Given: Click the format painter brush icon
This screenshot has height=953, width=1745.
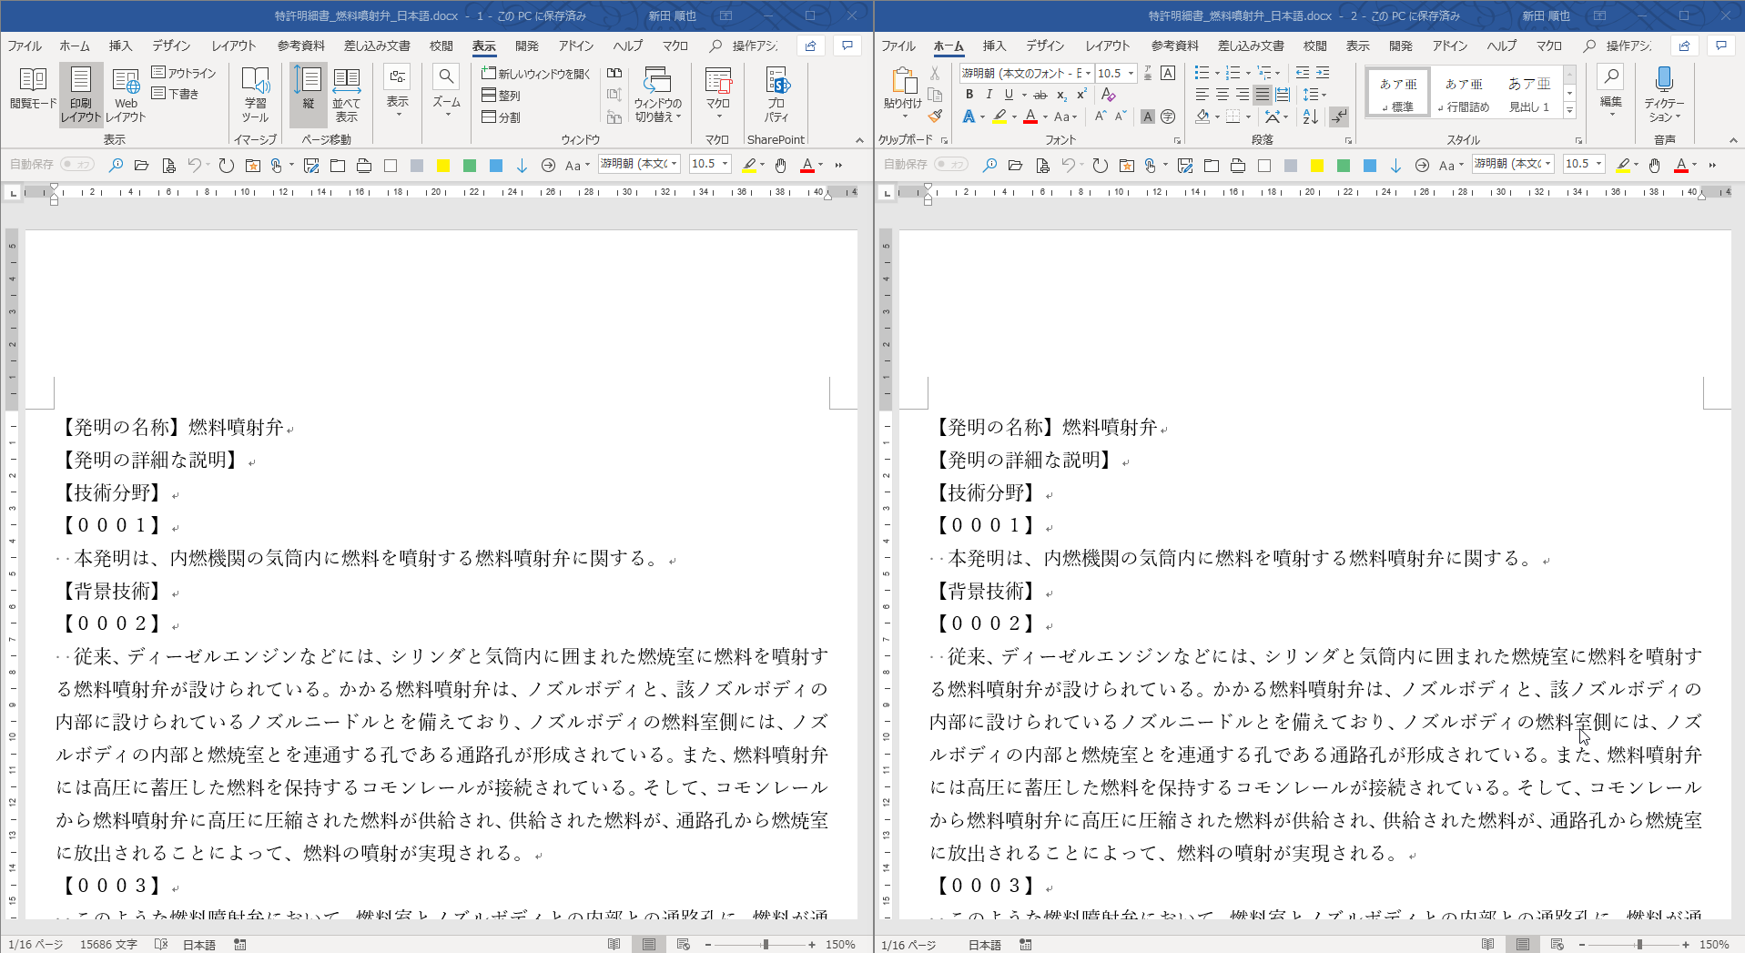Looking at the screenshot, I should click(x=935, y=117).
